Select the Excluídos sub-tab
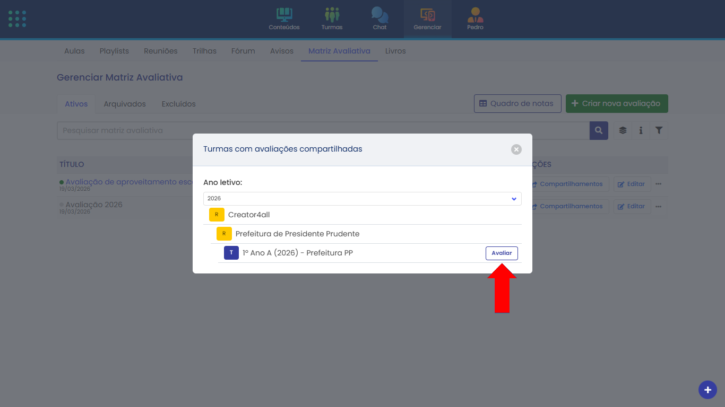Viewport: 725px width, 407px height. point(179,104)
